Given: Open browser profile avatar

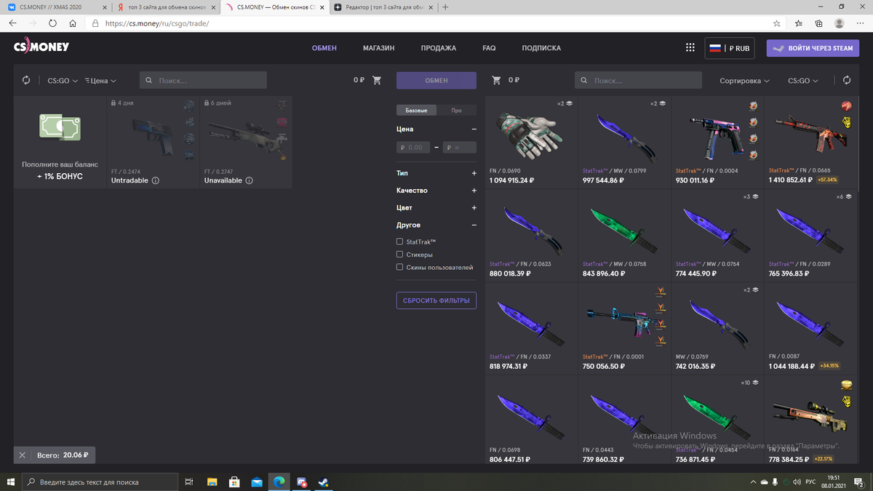Looking at the screenshot, I should 840,23.
